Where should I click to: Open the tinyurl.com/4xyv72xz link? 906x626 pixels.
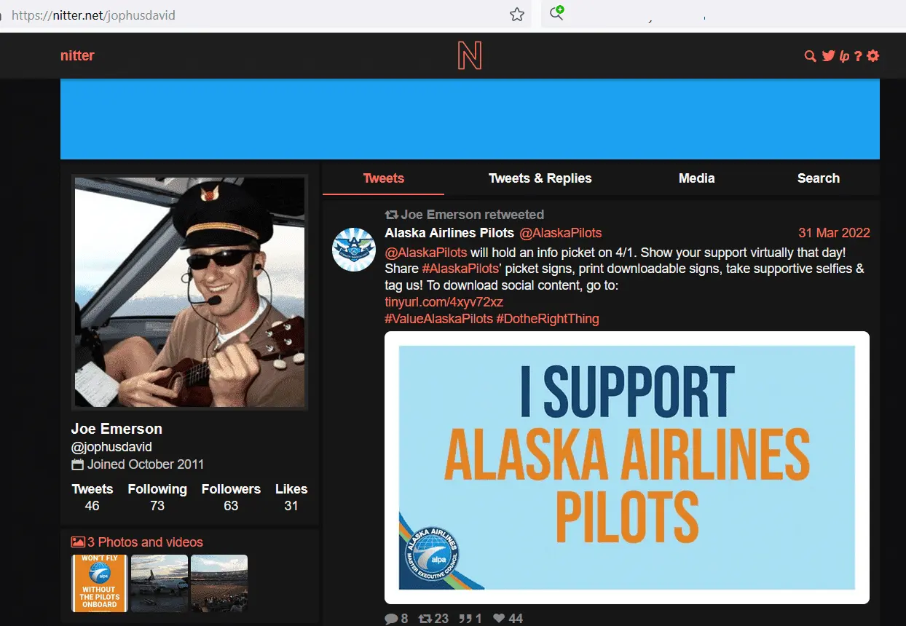444,302
